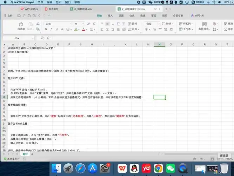The image size is (234, 176).
Task: Open the rows and columns (行和列) dropdown
Action: [x=186, y=24]
